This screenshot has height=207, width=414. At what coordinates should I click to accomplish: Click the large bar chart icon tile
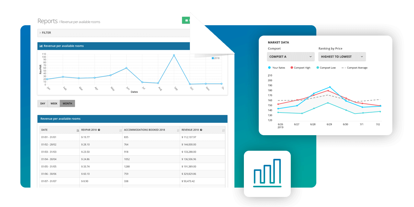click(x=267, y=174)
